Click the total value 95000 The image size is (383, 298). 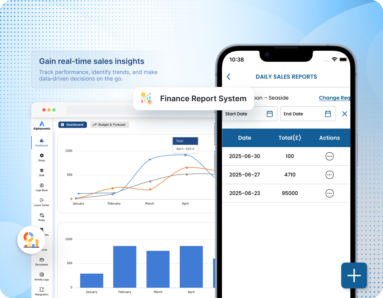coord(290,193)
